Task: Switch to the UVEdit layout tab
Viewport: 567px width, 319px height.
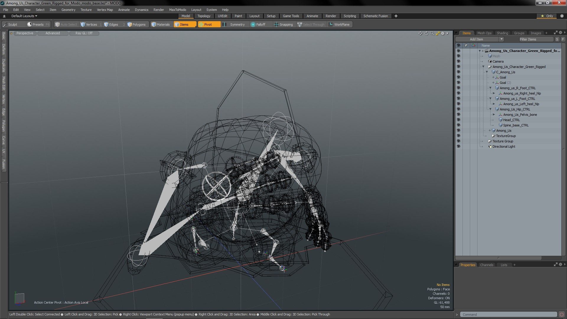Action: point(222,16)
